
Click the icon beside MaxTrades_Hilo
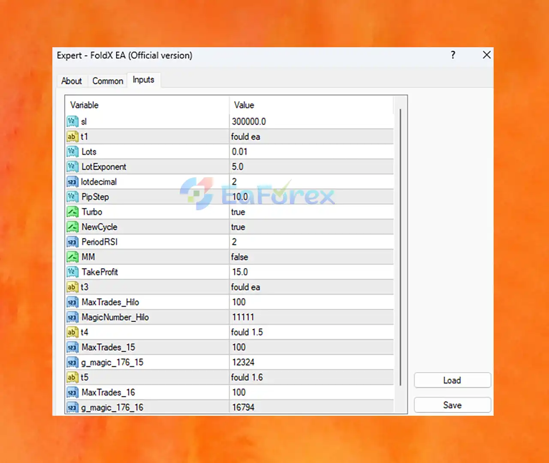72,302
